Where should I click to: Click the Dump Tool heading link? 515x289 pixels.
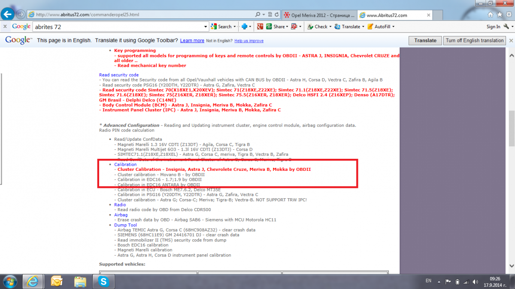pyautogui.click(x=126, y=225)
